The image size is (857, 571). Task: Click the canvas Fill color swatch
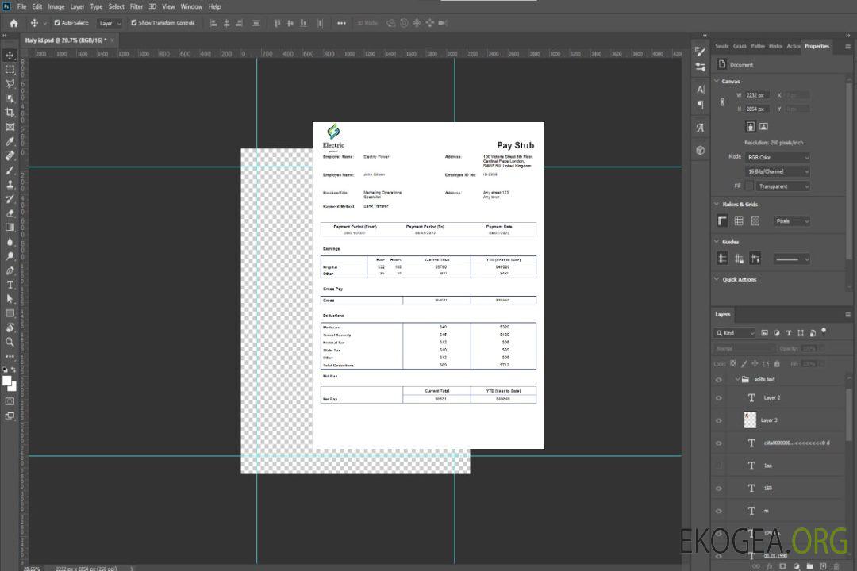749,186
